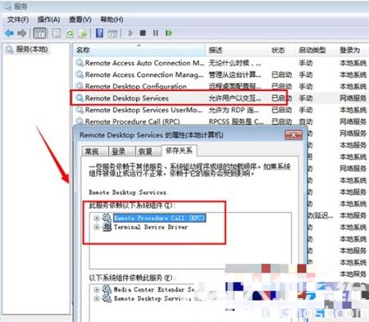The image size is (369, 322).
Task: Open the 查看(V) menu
Action: pyautogui.click(x=80, y=20)
